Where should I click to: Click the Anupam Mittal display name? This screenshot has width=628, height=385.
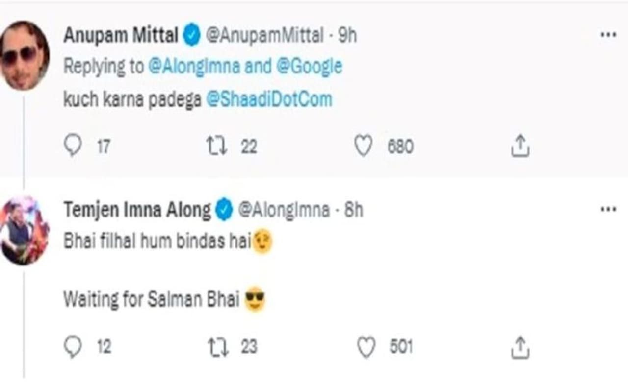[120, 36]
